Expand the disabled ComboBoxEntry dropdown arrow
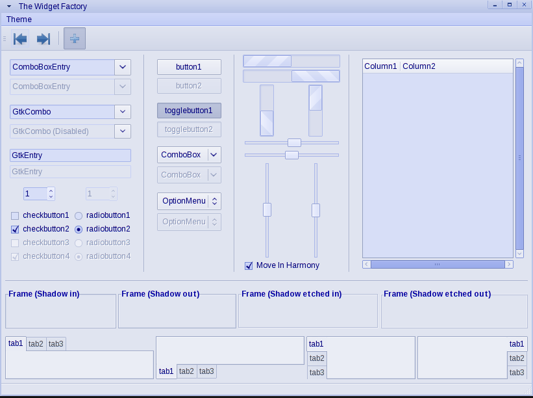This screenshot has width=533, height=398. pos(123,86)
